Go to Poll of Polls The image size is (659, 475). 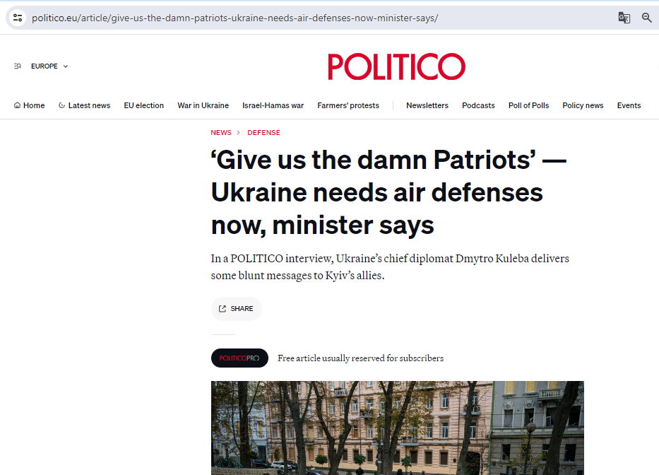529,105
